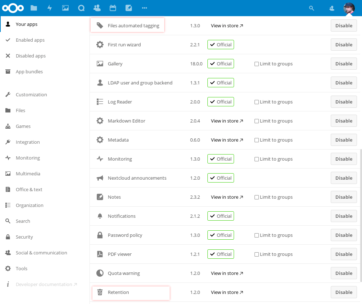
Task: Click the Notifications bell icon
Action: click(100, 216)
